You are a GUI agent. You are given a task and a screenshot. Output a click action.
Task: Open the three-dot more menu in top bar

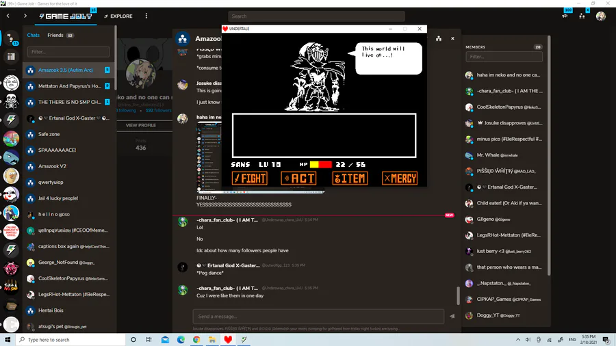pyautogui.click(x=146, y=16)
